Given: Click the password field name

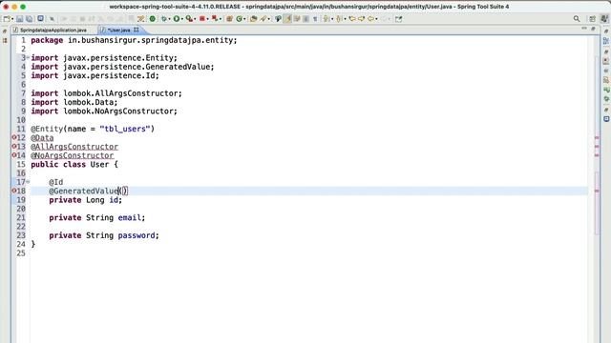Looking at the screenshot, I should click(137, 235).
